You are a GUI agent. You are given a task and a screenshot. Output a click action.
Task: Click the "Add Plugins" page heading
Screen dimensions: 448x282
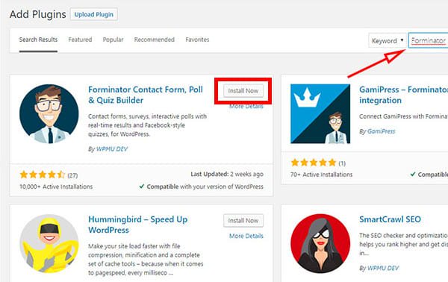click(x=38, y=14)
